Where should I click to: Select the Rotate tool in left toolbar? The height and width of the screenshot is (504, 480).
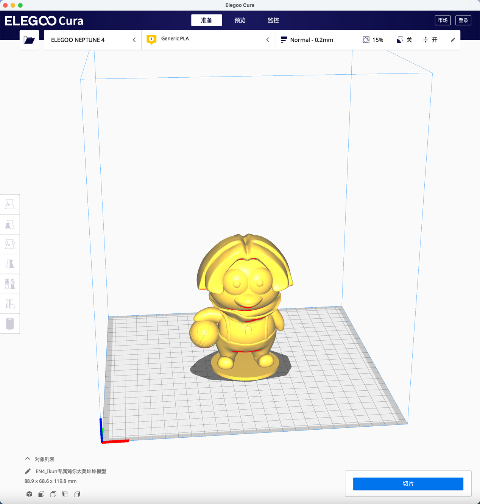click(10, 244)
